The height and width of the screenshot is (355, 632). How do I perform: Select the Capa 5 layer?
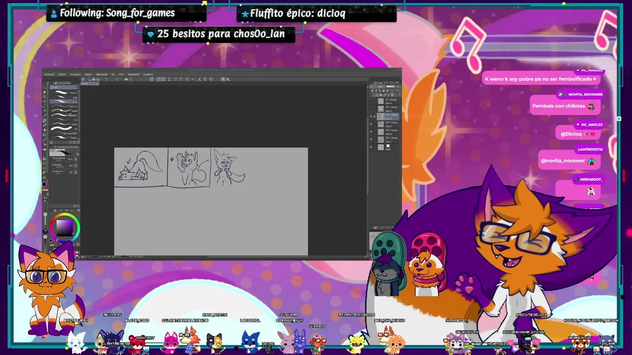pos(388,101)
